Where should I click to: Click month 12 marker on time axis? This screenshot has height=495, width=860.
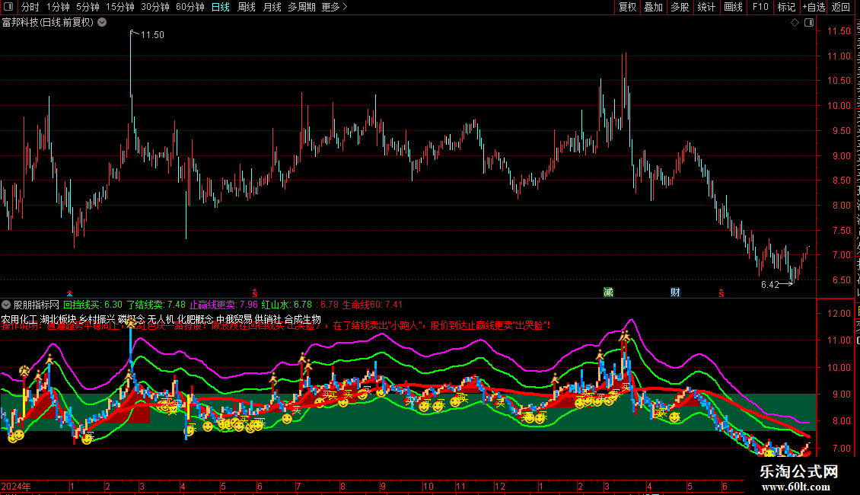click(500, 486)
